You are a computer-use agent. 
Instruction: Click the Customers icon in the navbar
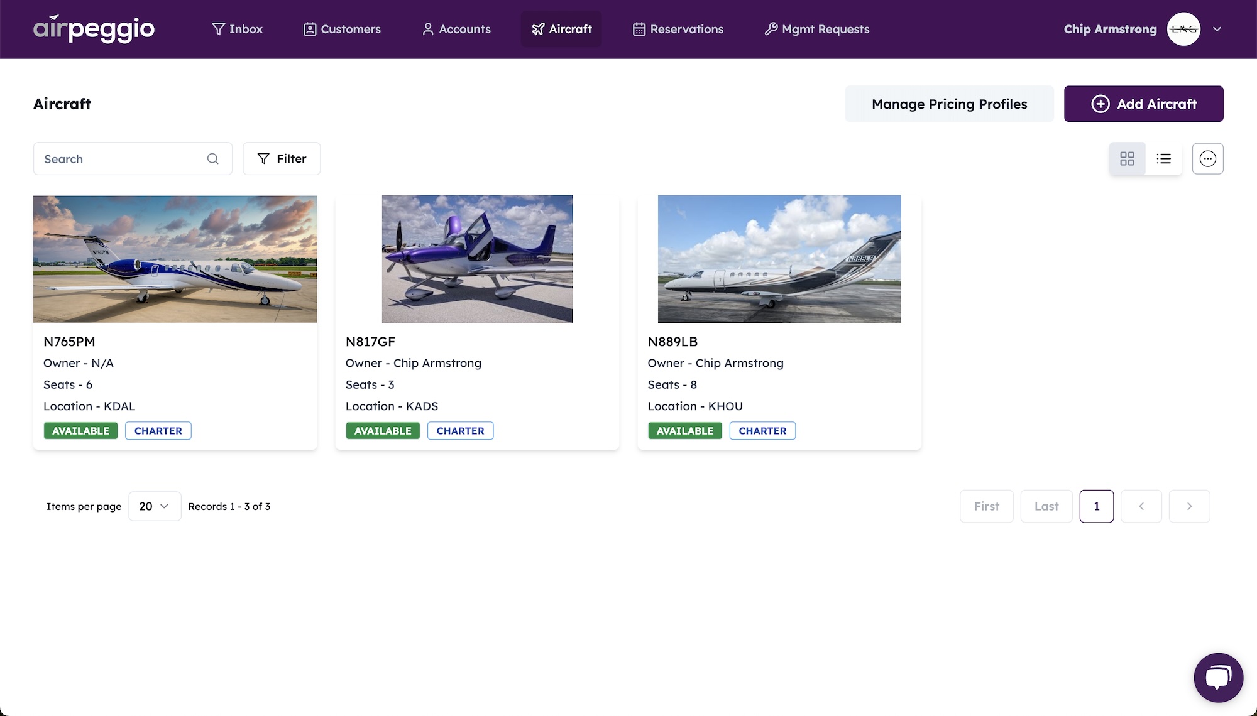click(x=309, y=29)
